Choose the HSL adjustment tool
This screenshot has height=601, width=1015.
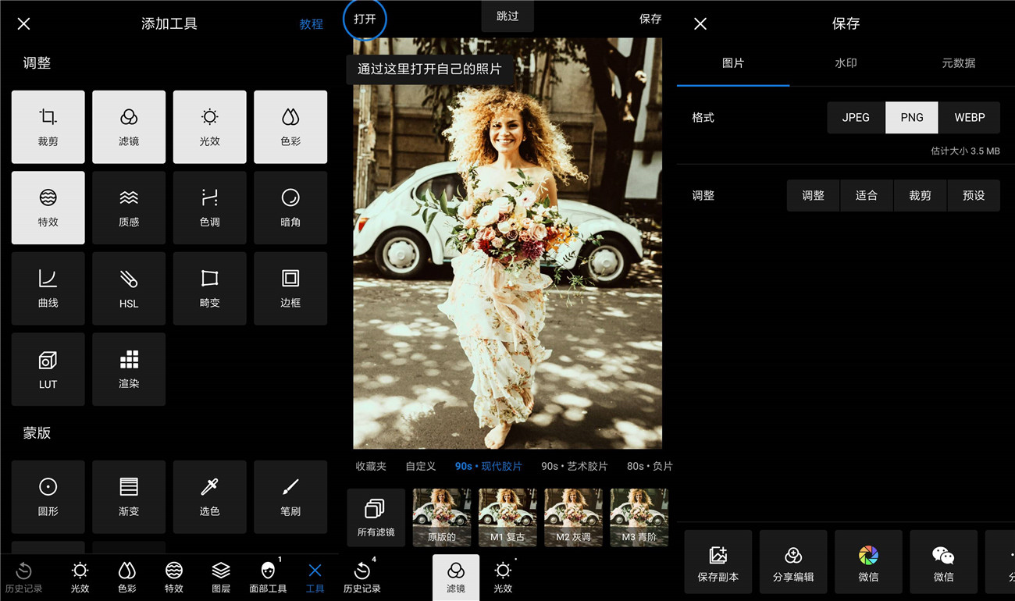129,288
